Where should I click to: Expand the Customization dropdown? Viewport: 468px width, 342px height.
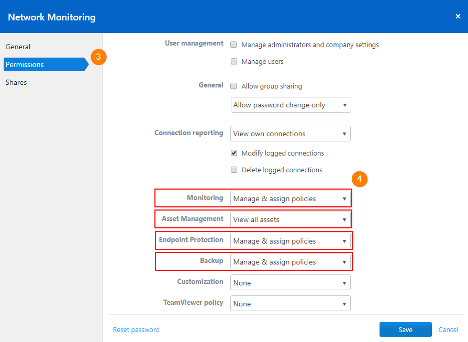click(291, 283)
